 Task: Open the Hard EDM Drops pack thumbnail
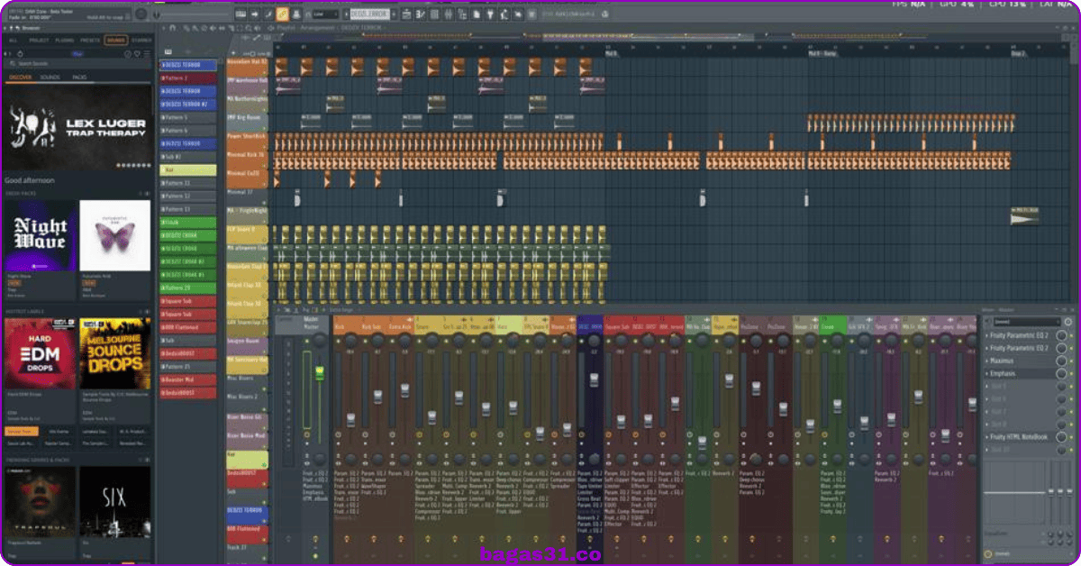[x=40, y=352]
